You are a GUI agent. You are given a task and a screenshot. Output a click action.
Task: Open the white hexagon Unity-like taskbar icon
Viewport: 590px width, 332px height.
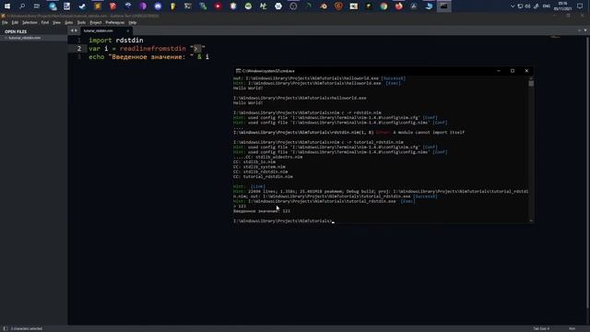point(278,6)
